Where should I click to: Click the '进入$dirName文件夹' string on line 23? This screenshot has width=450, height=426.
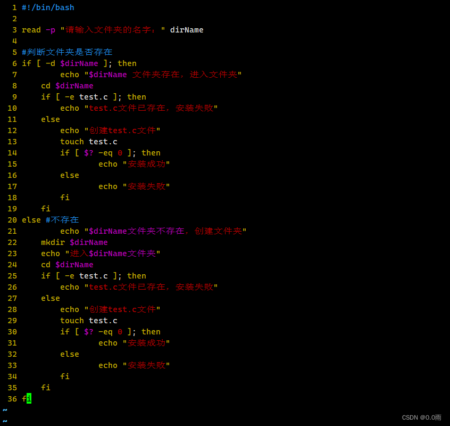[113, 253]
